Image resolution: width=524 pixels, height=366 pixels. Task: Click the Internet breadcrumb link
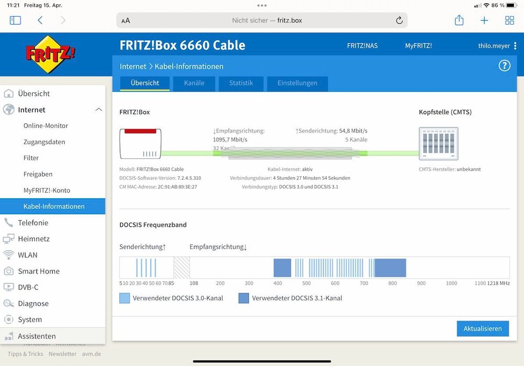(133, 67)
